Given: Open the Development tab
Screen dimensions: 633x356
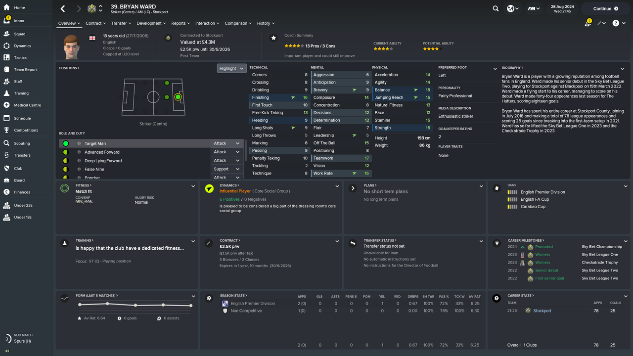Looking at the screenshot, I should click(x=149, y=23).
